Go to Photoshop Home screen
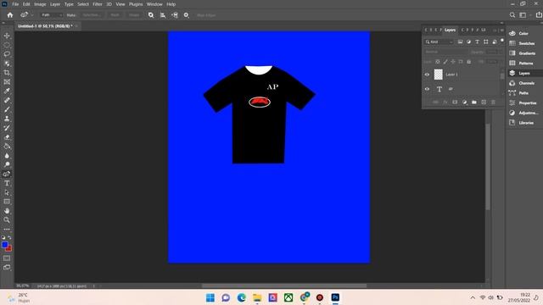Image resolution: width=543 pixels, height=305 pixels. point(10,15)
